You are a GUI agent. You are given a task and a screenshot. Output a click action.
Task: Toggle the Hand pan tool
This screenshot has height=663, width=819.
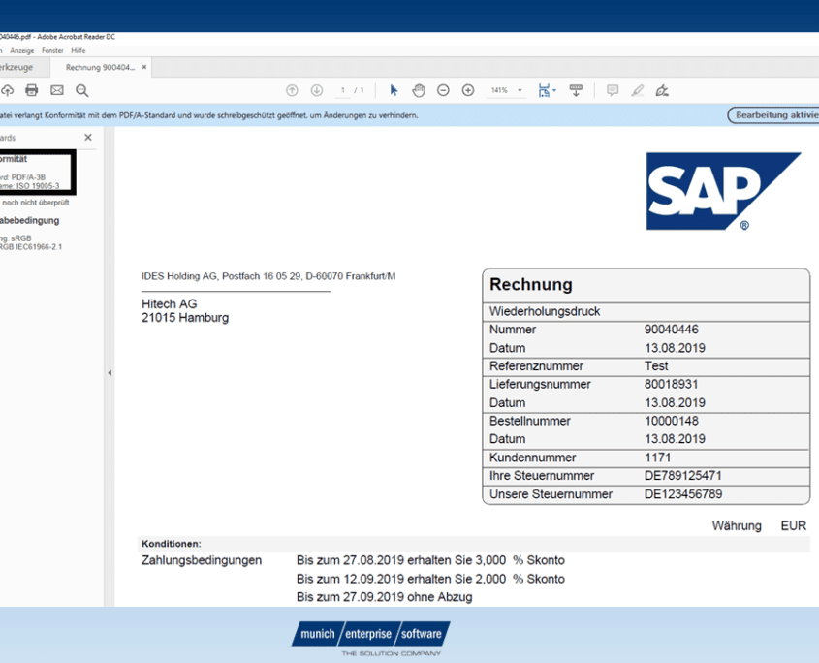pyautogui.click(x=419, y=90)
